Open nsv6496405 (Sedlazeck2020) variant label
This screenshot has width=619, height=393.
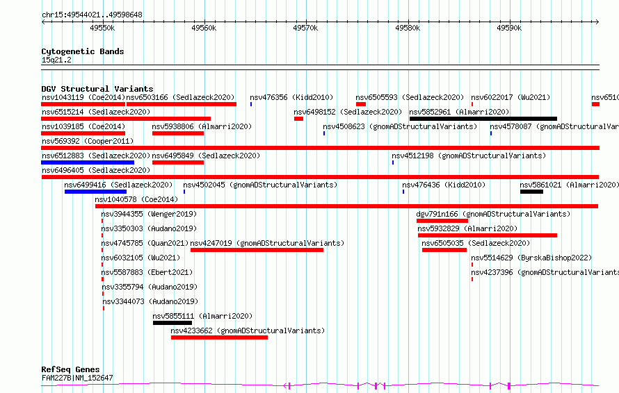pos(96,170)
